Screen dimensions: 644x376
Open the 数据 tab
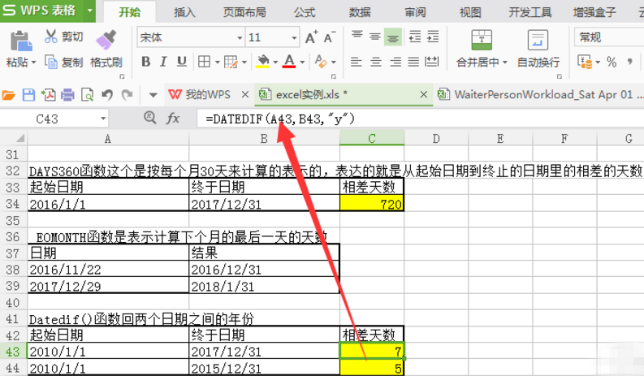360,12
